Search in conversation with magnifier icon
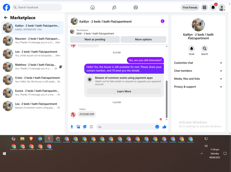Viewport: 231px width, 172px height. tap(205, 49)
